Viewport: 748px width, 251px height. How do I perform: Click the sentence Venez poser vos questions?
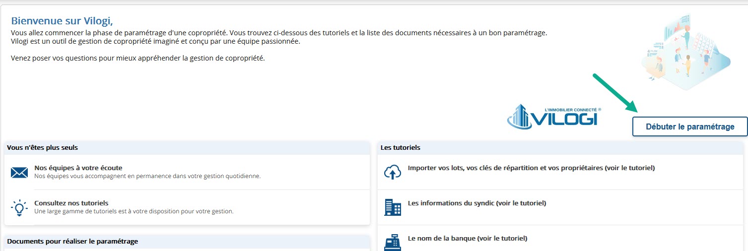pyautogui.click(x=138, y=59)
